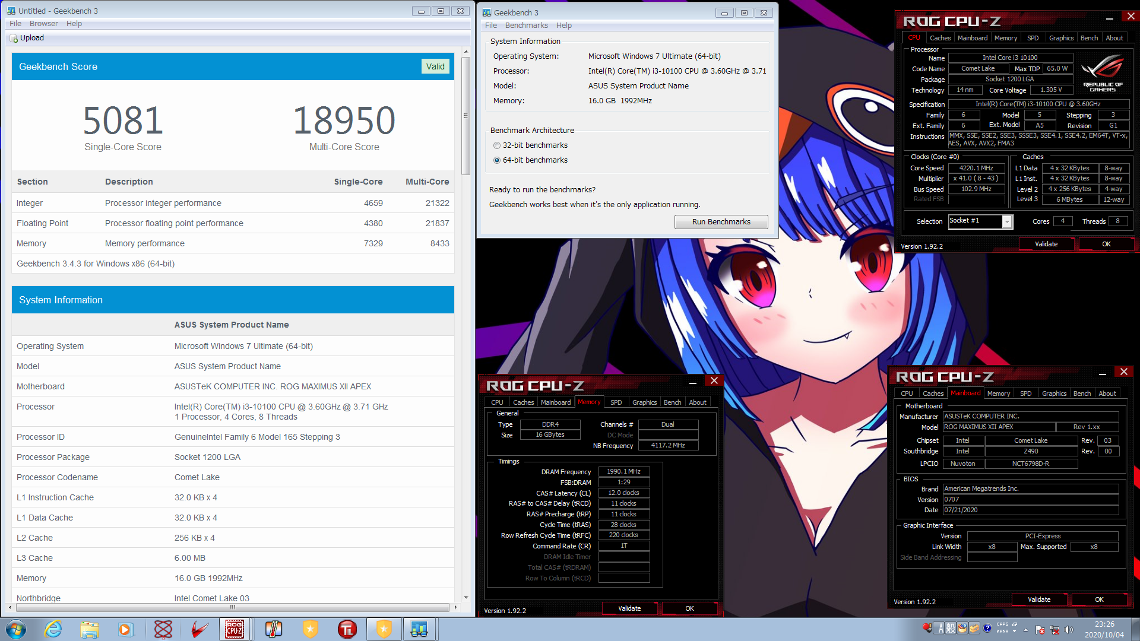
Task: Switch to CPU tab in mainboard CPU-Z window
Action: [x=907, y=394]
